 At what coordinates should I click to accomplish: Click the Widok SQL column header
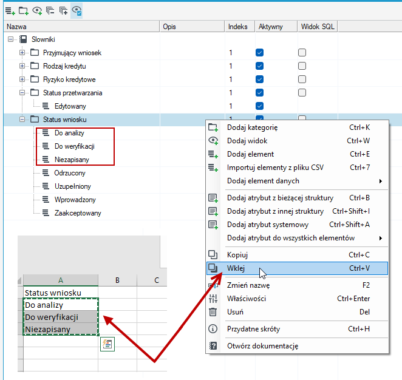318,27
